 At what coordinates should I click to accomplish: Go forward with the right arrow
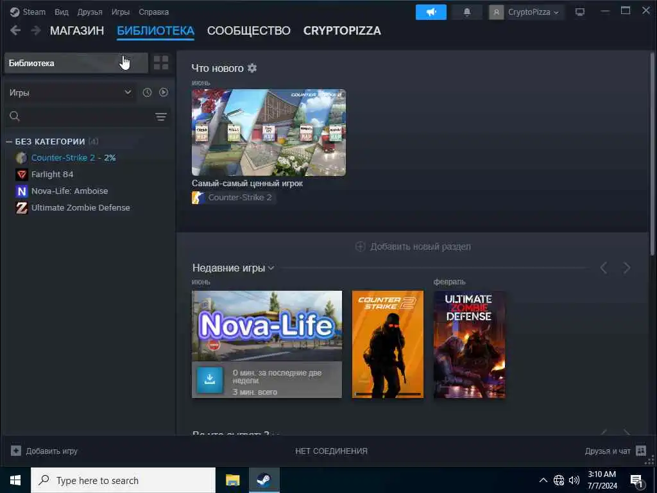tap(36, 31)
